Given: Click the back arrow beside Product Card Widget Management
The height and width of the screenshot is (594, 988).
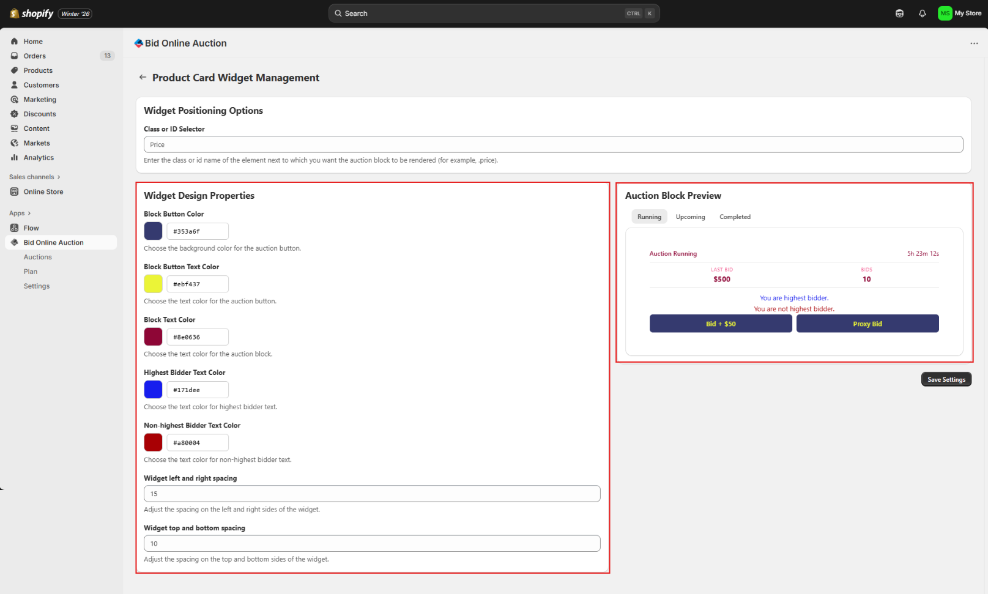Looking at the screenshot, I should click(143, 78).
